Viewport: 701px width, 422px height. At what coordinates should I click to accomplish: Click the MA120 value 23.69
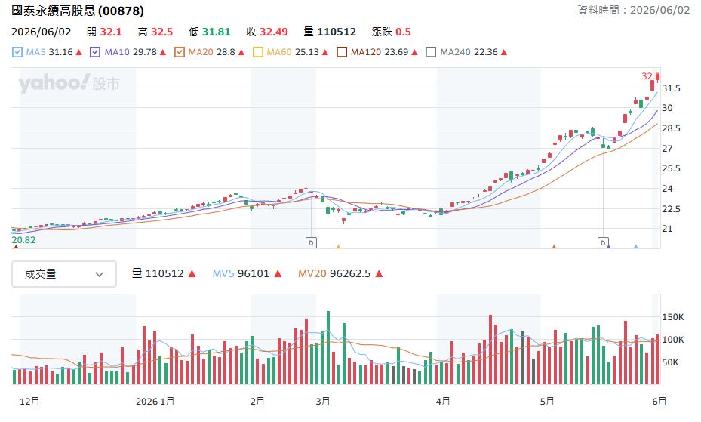coord(397,52)
